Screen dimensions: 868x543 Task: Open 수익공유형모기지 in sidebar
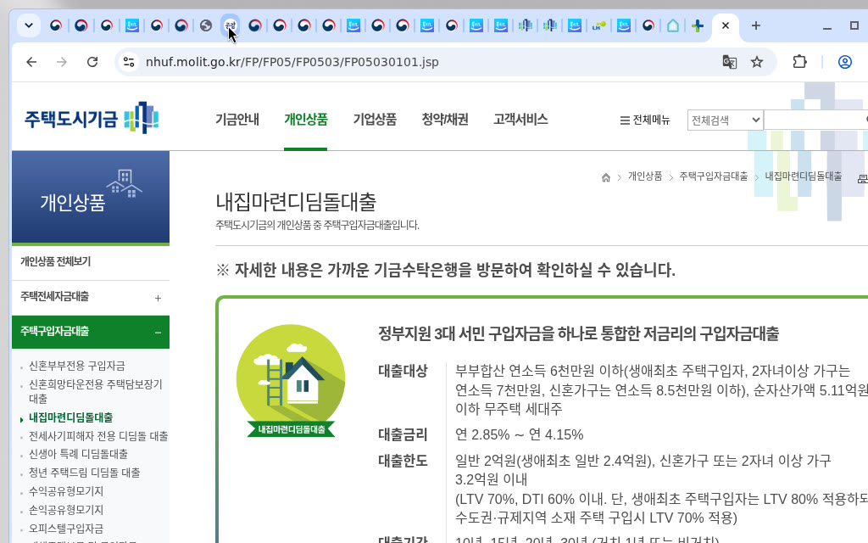pyautogui.click(x=66, y=491)
